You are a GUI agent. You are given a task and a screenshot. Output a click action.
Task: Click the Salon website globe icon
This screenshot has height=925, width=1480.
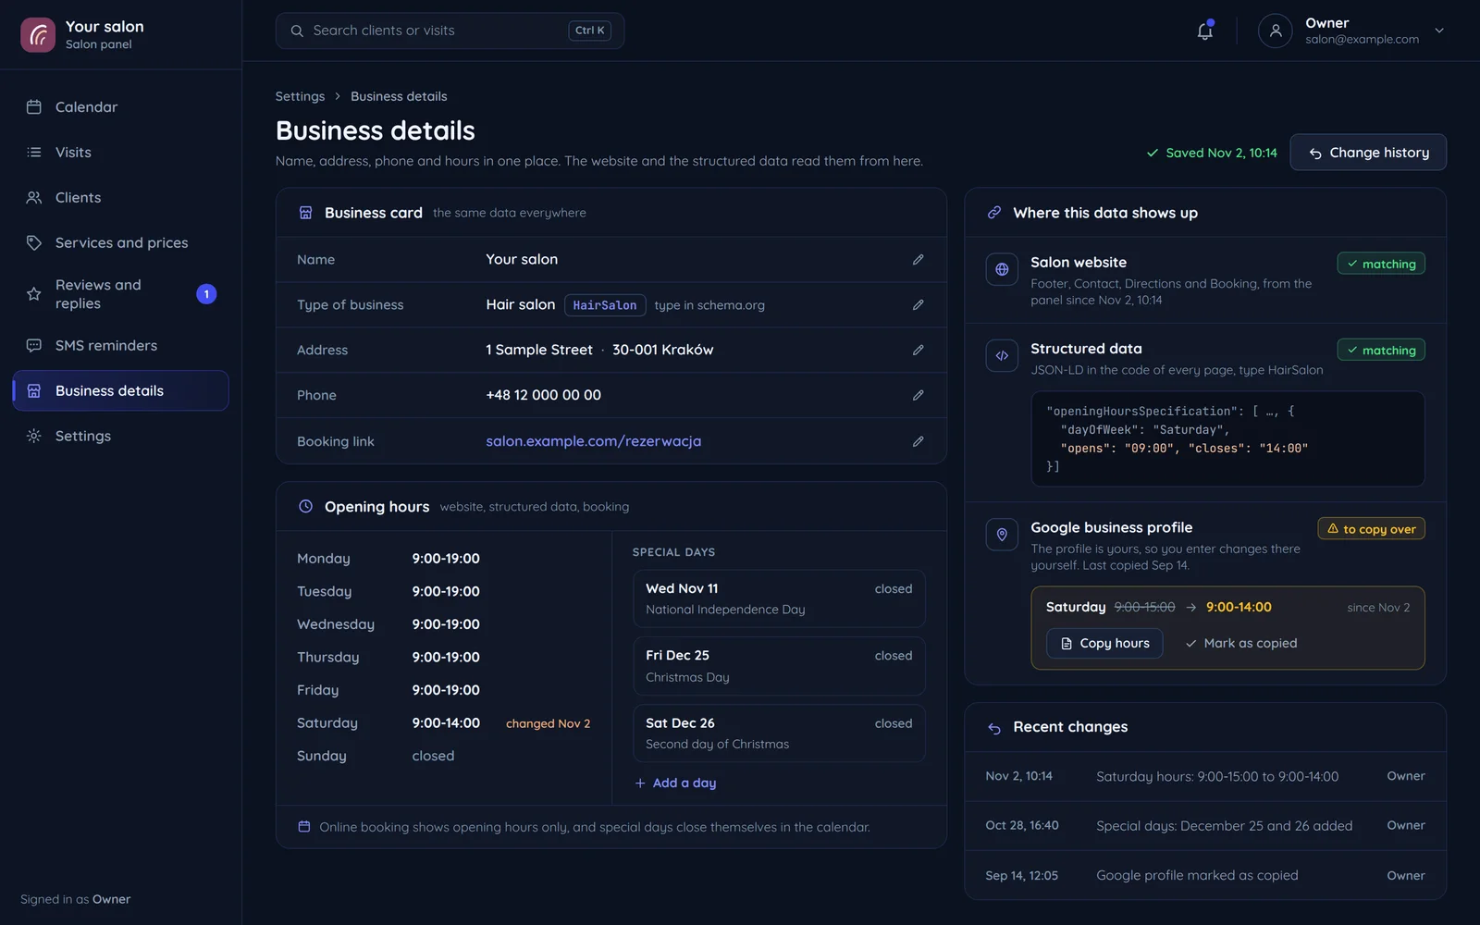coord(1002,269)
